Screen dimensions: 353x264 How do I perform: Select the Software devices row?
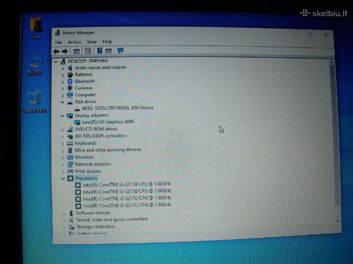coord(93,213)
